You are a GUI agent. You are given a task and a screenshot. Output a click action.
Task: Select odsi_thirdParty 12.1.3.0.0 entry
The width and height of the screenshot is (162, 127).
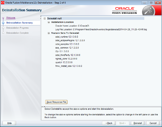point(68,55)
